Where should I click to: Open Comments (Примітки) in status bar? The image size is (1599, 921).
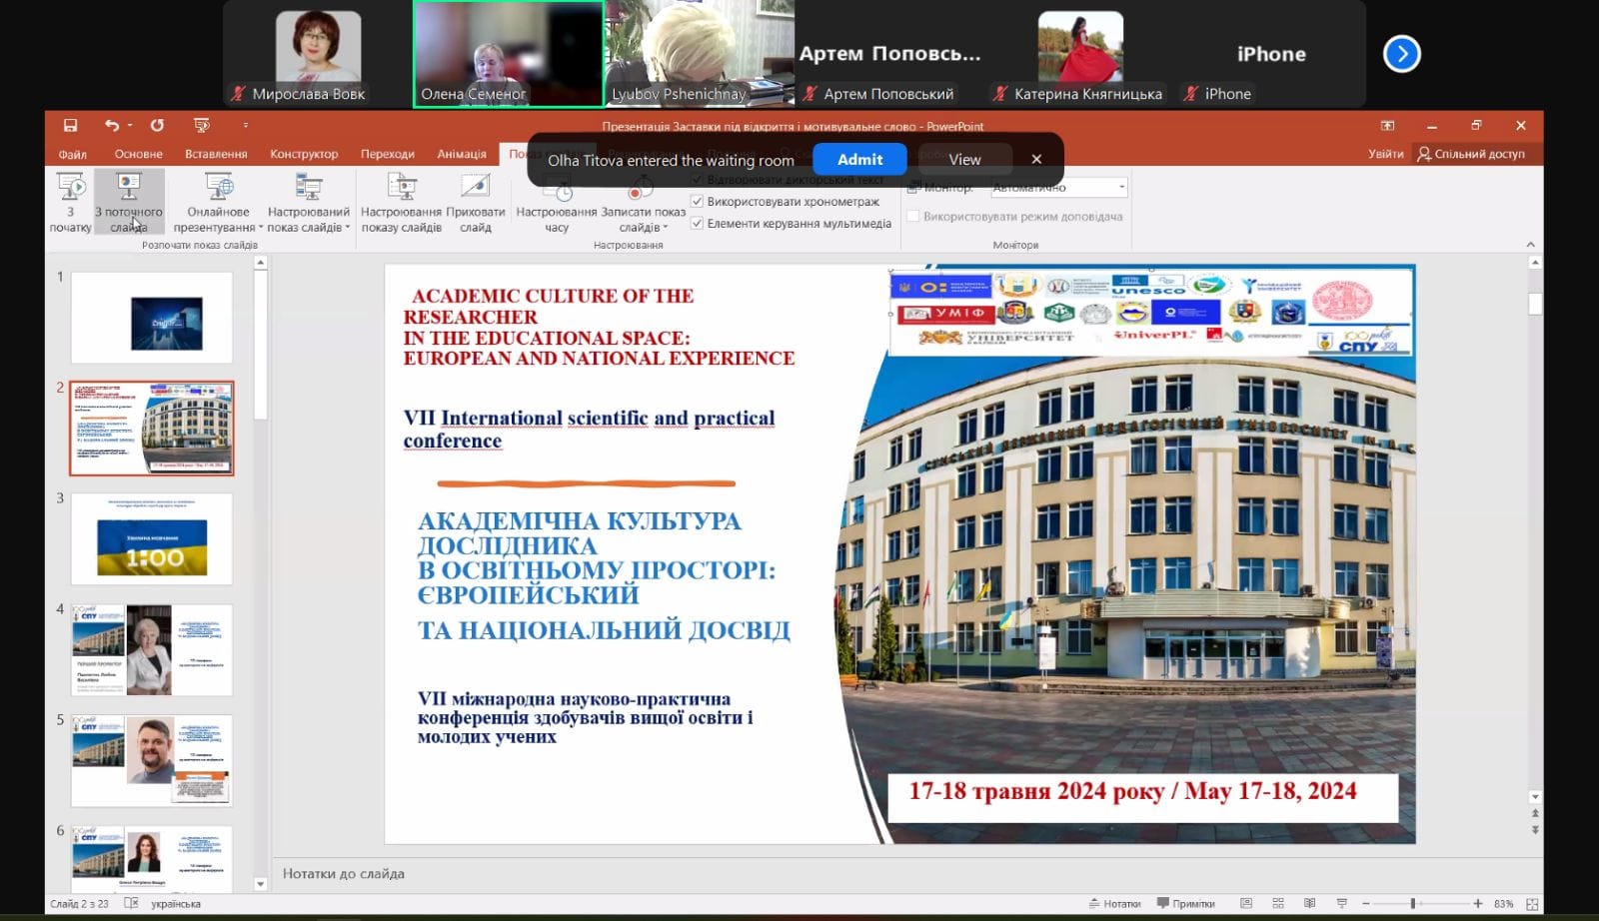point(1186,903)
